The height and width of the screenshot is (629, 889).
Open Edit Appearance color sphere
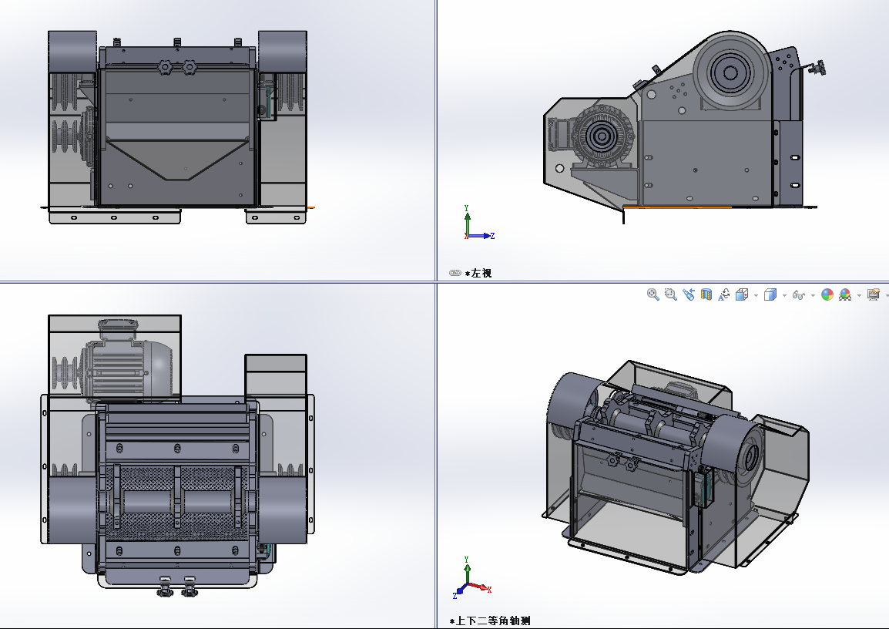(827, 294)
